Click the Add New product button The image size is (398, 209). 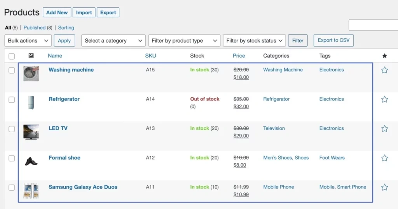57,12
